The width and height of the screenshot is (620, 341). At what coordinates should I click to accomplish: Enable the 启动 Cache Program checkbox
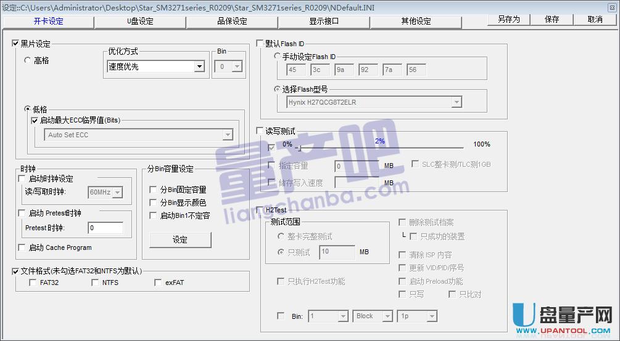coord(23,248)
